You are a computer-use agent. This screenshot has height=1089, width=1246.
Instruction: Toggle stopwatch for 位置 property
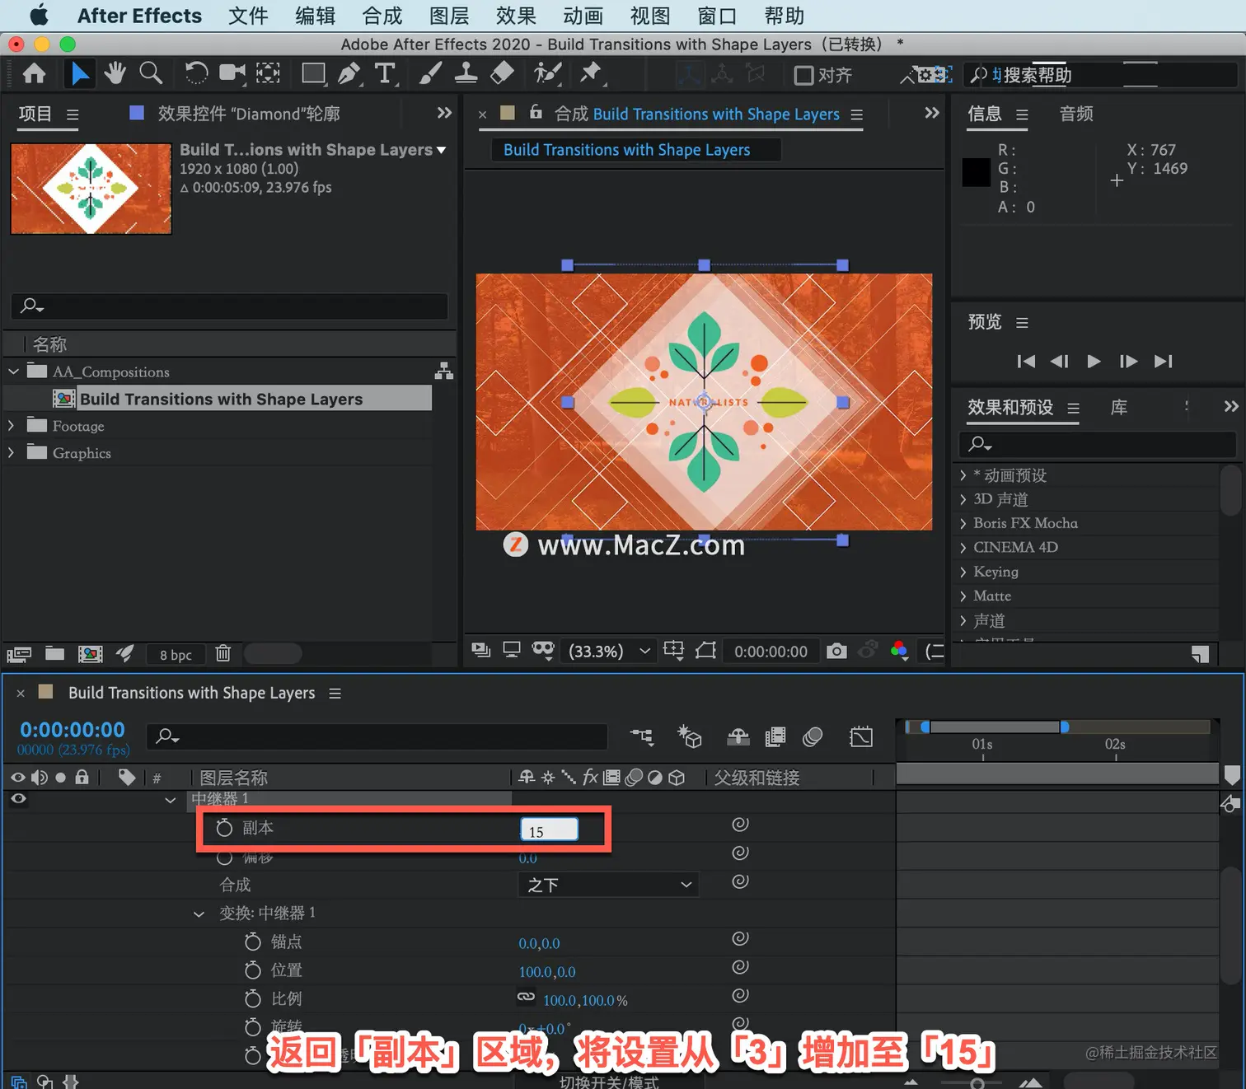coord(253,970)
